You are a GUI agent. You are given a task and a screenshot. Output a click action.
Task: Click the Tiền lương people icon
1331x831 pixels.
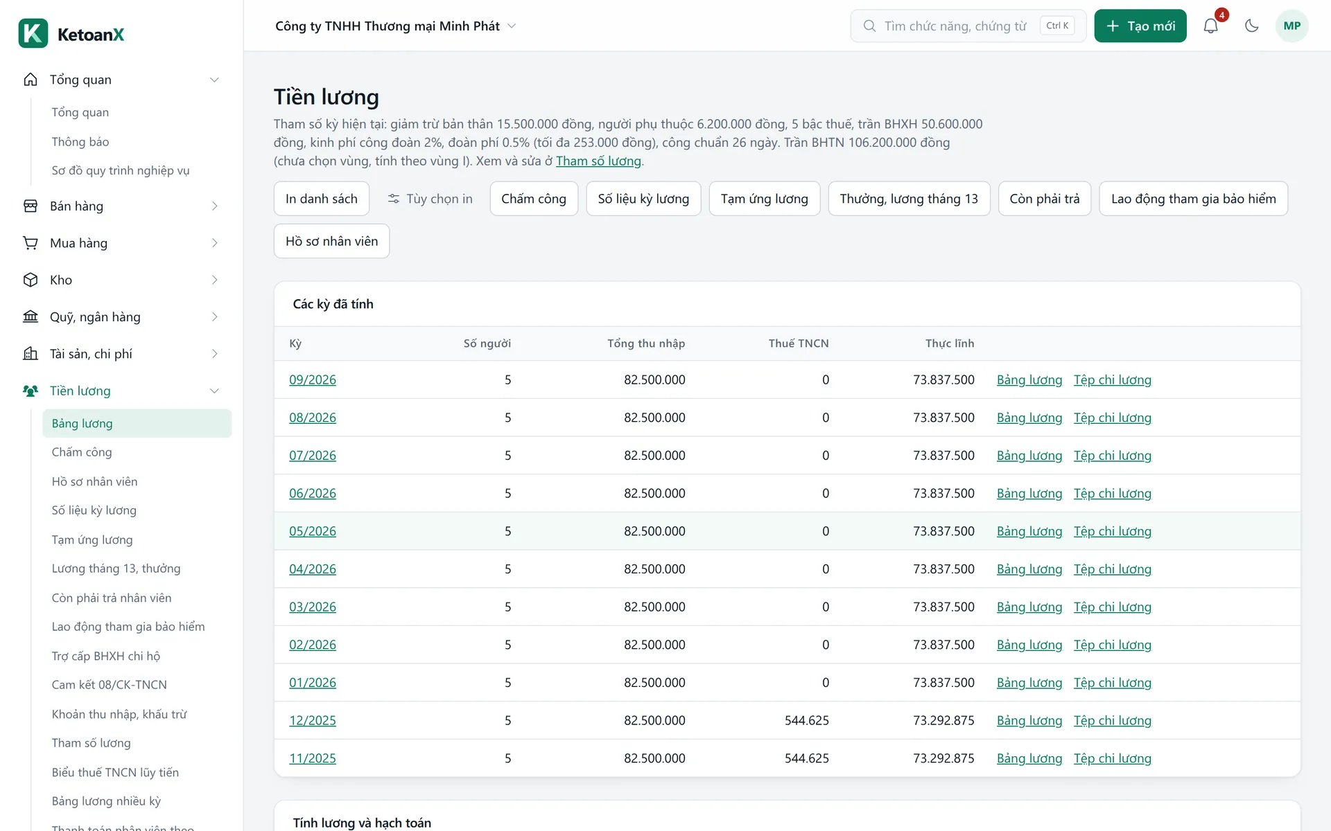pyautogui.click(x=31, y=391)
